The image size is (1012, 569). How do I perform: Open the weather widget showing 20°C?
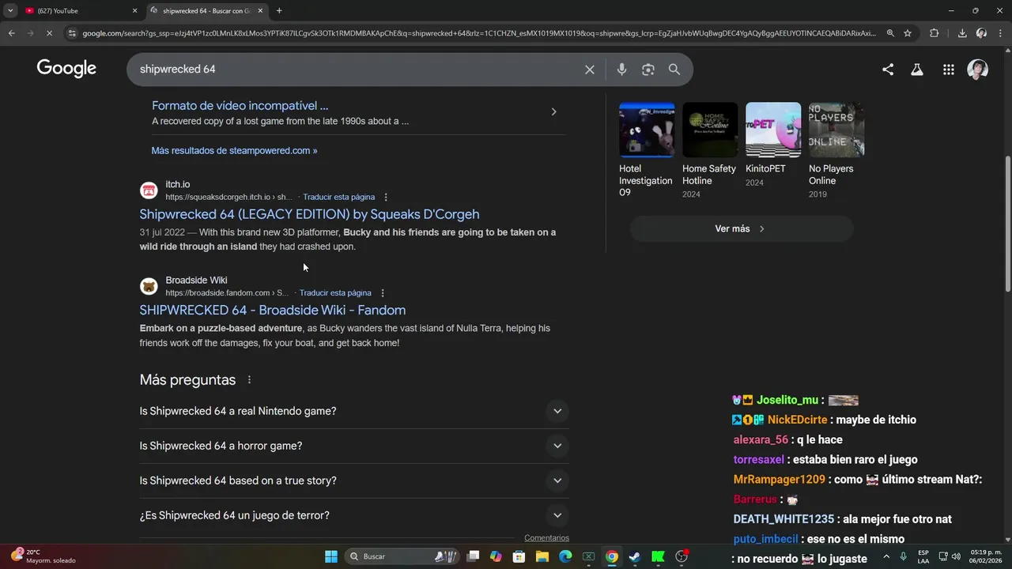tap(43, 556)
